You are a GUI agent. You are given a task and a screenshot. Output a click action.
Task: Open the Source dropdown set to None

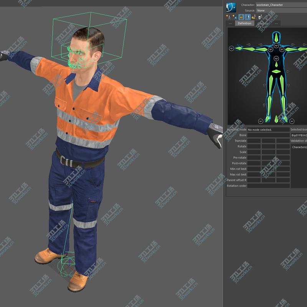281,11
